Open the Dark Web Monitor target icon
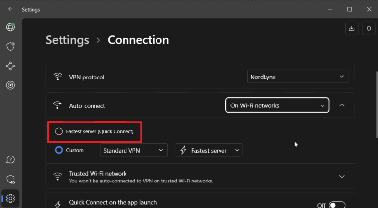Viewport: 378px width, 208px height. pyautogui.click(x=10, y=85)
